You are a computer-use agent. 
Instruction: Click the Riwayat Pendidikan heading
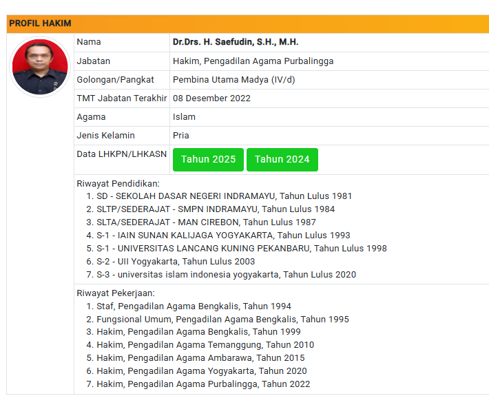118,183
